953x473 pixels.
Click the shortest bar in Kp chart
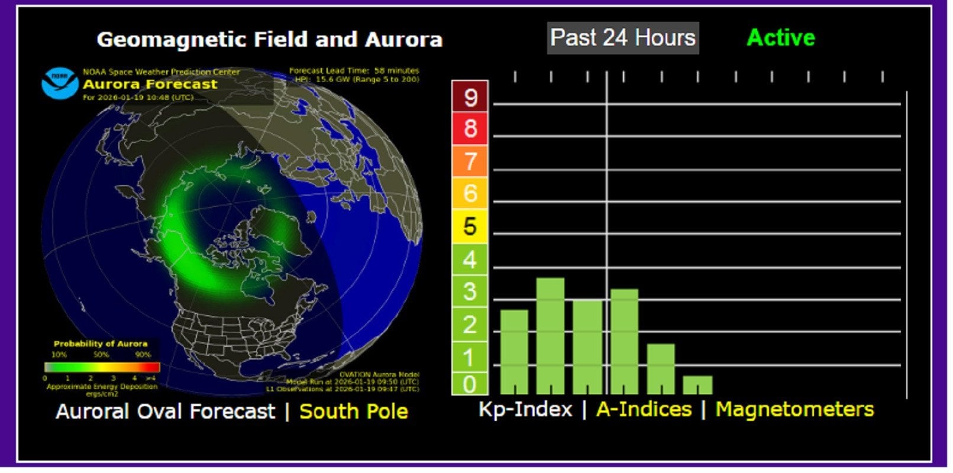pos(697,385)
